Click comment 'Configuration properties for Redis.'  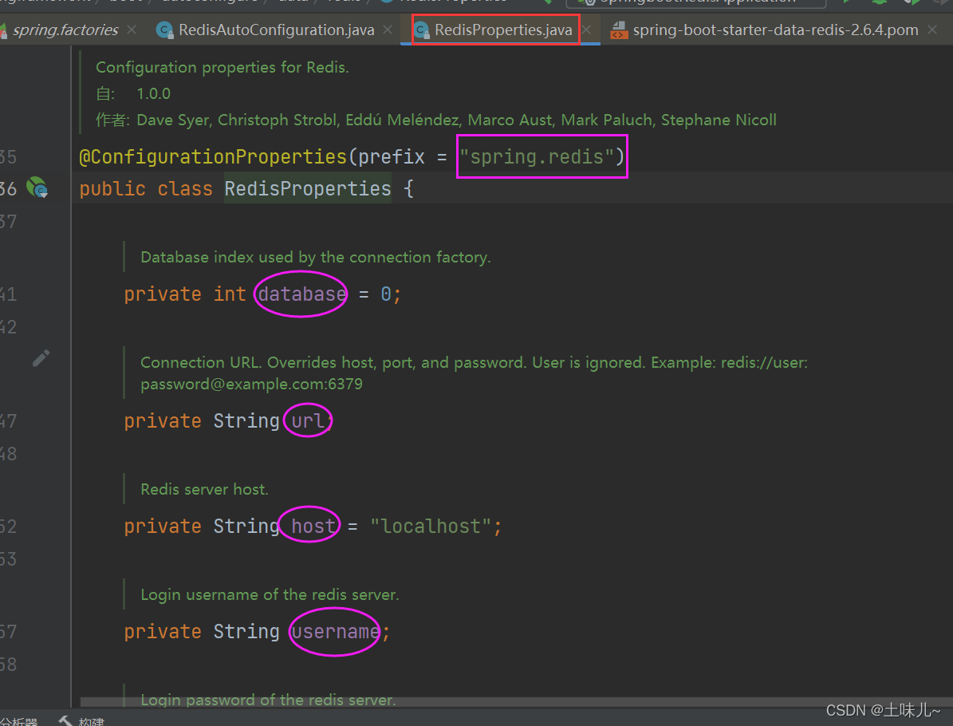coord(222,68)
